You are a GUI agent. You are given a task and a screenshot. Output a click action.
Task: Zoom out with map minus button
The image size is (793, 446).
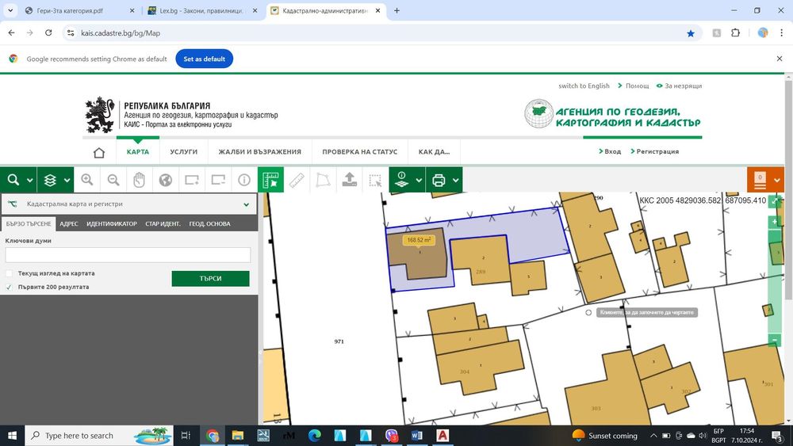click(775, 340)
